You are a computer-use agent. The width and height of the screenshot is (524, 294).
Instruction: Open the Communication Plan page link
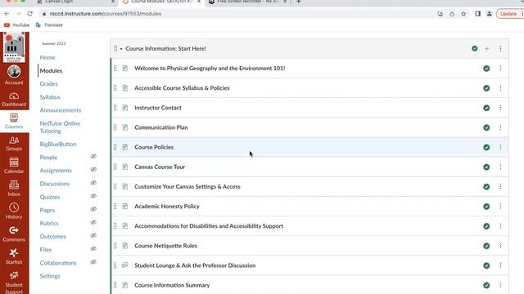161,127
